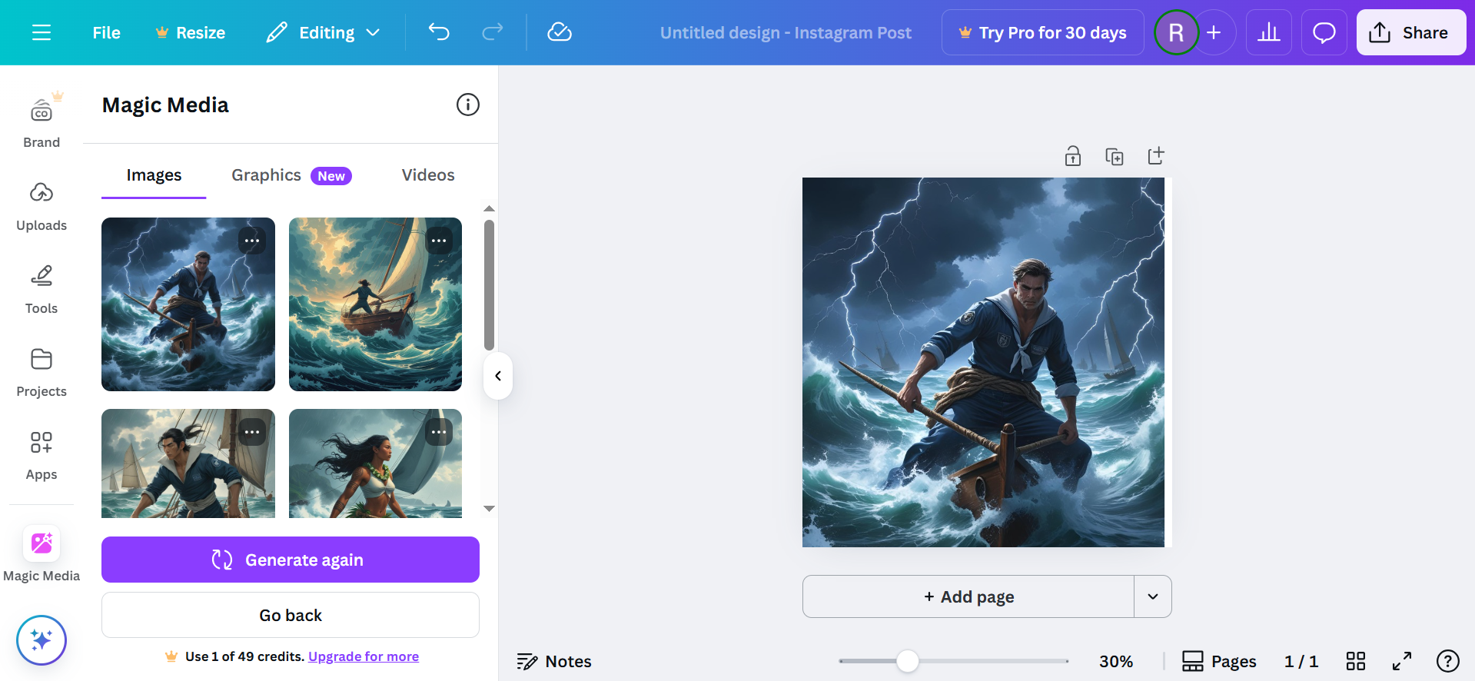This screenshot has height=681, width=1475.
Task: Toggle the Pages view
Action: (x=1219, y=661)
